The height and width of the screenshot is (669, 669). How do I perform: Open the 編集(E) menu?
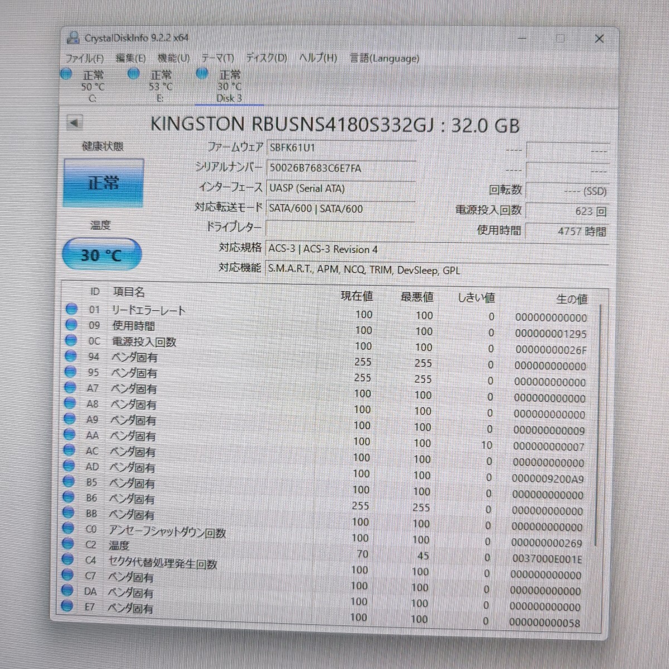130,58
